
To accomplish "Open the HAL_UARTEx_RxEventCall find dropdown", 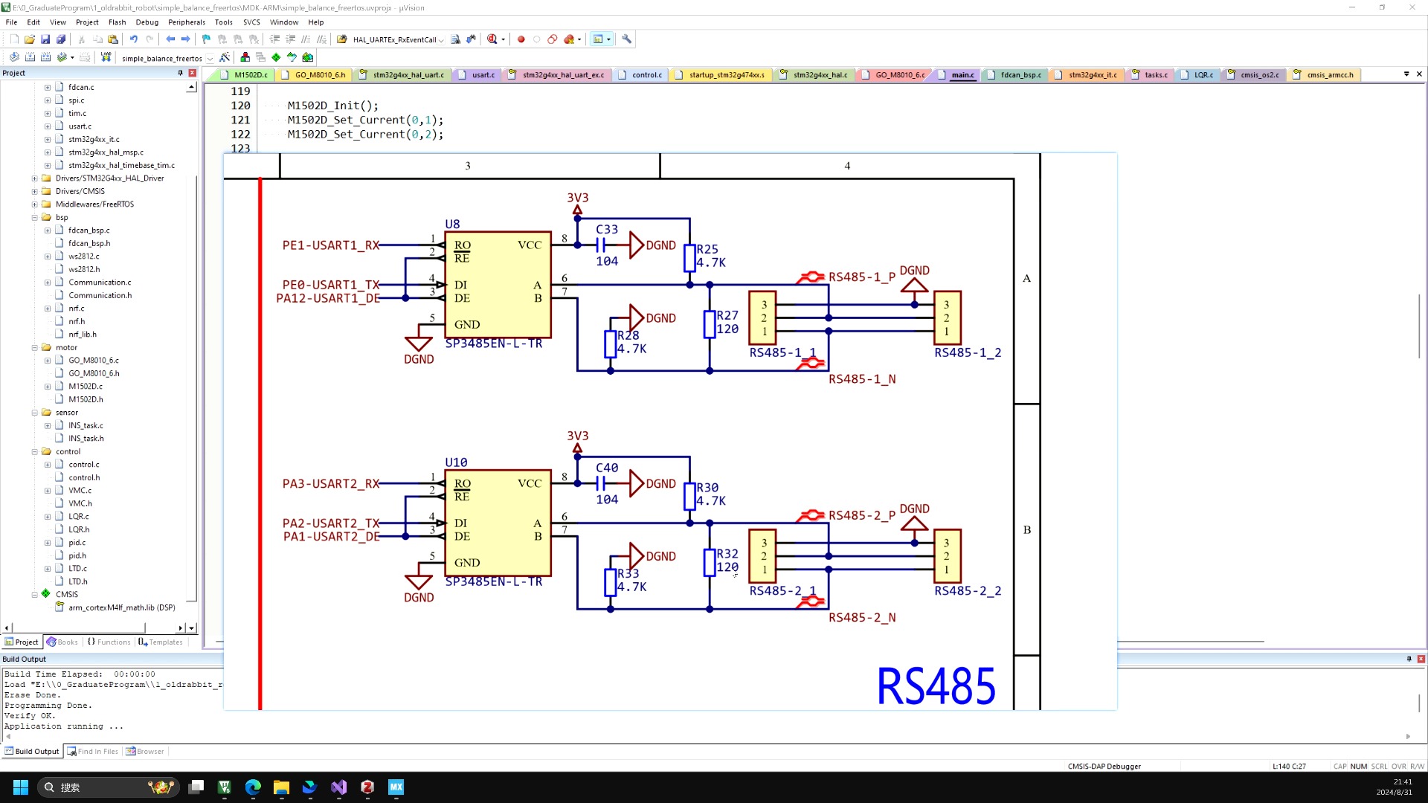I will coord(441,40).
